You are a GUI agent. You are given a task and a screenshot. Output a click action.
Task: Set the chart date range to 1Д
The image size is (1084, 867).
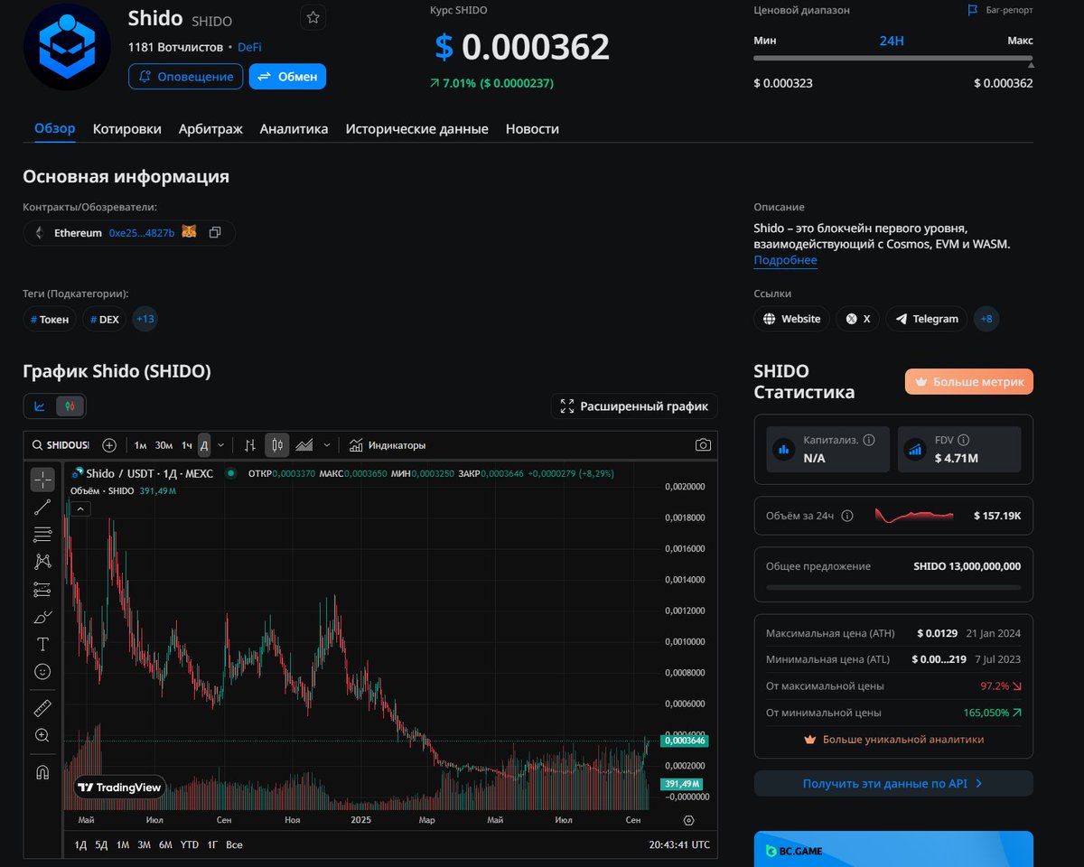(80, 844)
